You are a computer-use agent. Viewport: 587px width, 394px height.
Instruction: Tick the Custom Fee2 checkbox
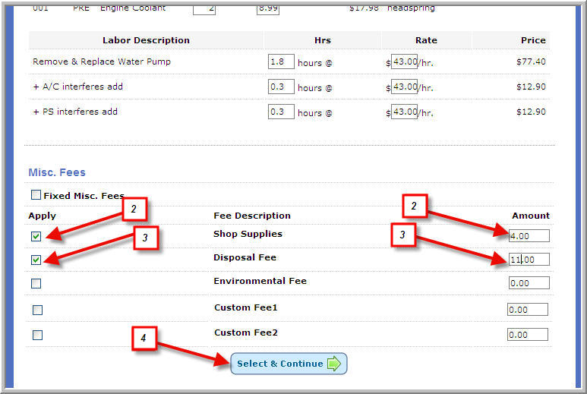pyautogui.click(x=37, y=335)
